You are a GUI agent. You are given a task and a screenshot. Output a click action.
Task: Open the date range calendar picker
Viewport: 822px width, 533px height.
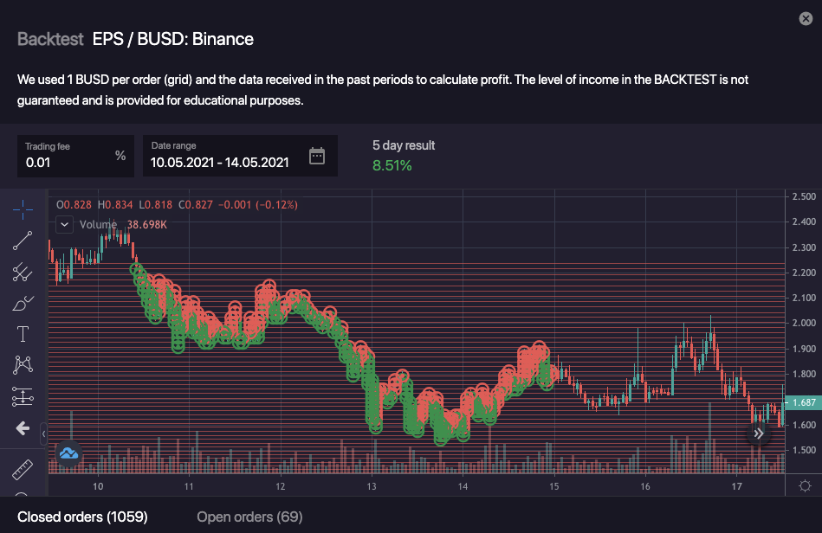coord(317,156)
